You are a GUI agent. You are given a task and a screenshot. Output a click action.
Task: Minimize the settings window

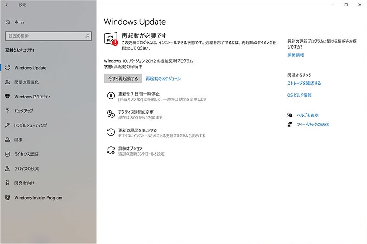[332, 5]
